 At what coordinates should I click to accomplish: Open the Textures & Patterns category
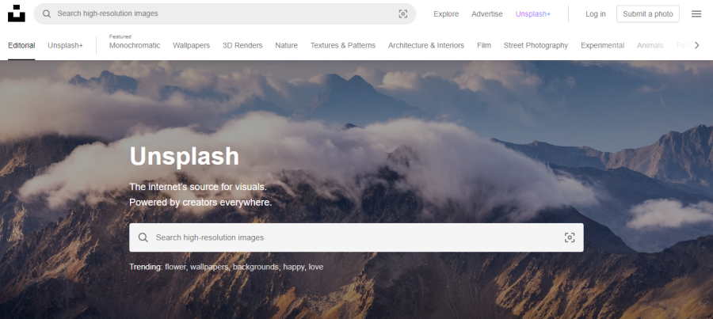click(343, 45)
